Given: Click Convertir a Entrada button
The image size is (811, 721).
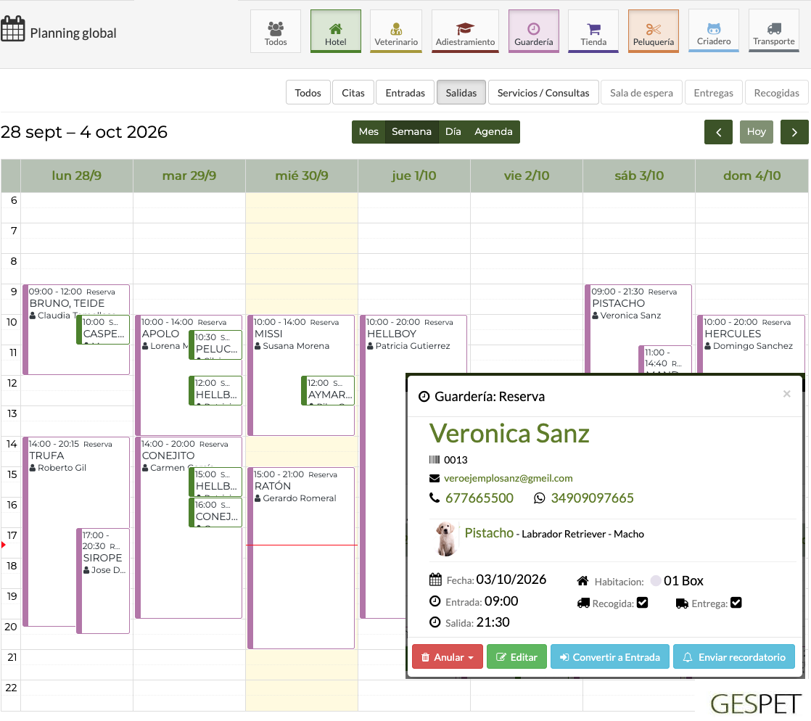Looking at the screenshot, I should (610, 657).
